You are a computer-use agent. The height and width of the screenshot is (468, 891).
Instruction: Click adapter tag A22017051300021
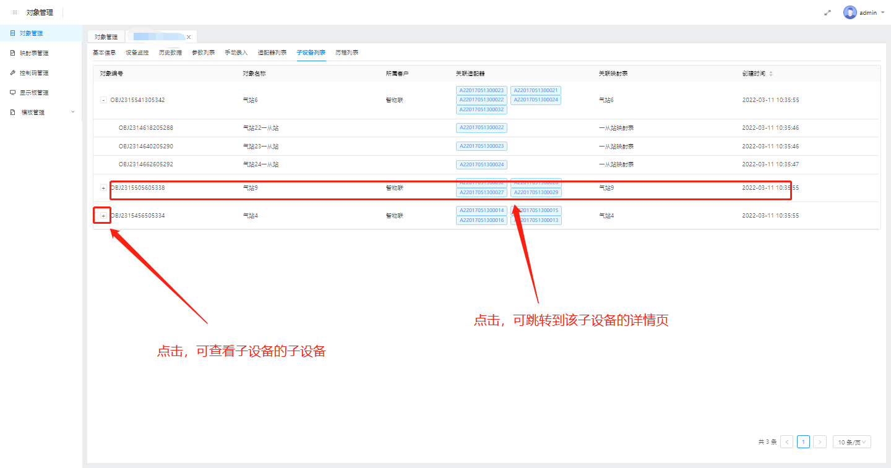tap(535, 90)
